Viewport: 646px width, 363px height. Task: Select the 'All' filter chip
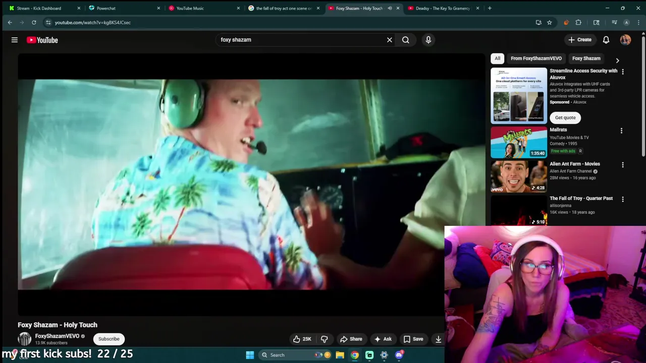pos(498,58)
